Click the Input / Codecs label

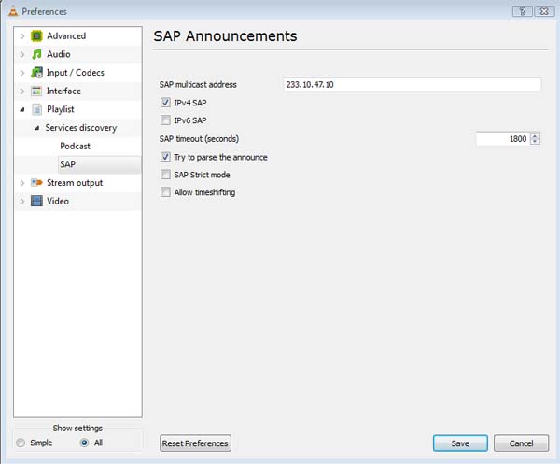[76, 73]
